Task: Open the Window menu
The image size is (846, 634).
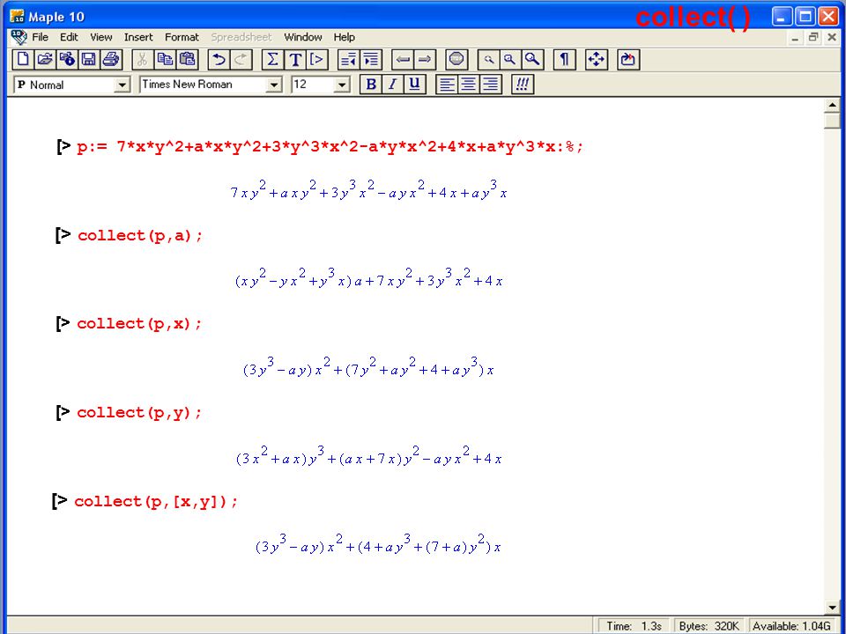Action: click(x=303, y=37)
